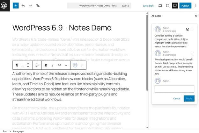The width and height of the screenshot is (199, 133).
Task: Open command palette from the post title bar
Action: pos(99,6)
